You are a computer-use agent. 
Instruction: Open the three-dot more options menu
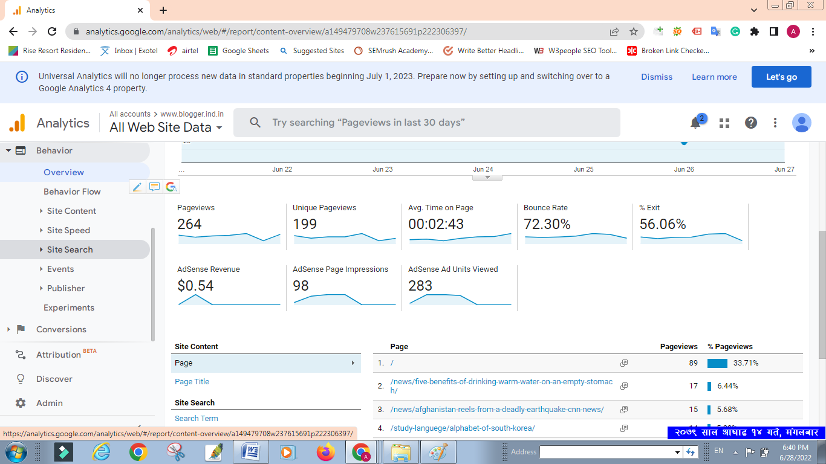pos(775,123)
